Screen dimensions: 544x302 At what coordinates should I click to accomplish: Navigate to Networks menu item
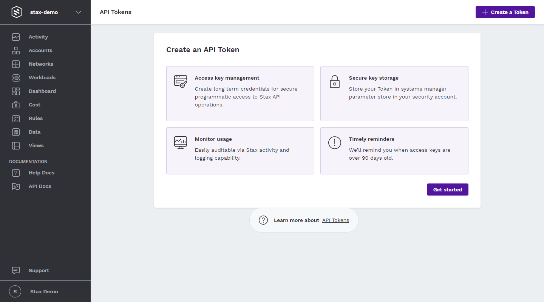tap(41, 64)
